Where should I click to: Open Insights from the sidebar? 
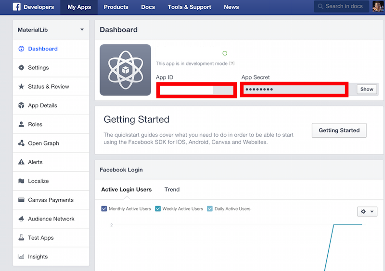pos(51,257)
